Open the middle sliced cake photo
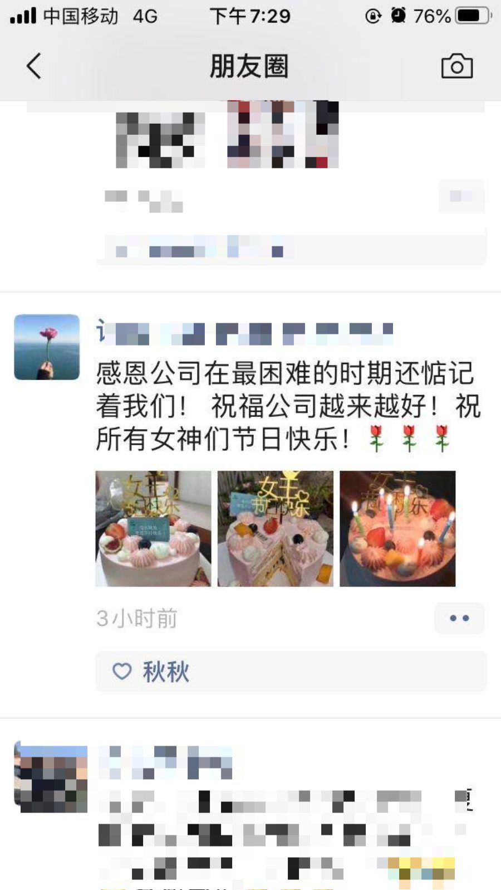 click(275, 528)
